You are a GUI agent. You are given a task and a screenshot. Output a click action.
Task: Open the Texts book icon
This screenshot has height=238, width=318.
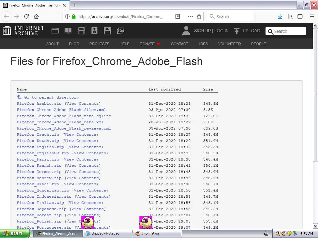pos(68,31)
